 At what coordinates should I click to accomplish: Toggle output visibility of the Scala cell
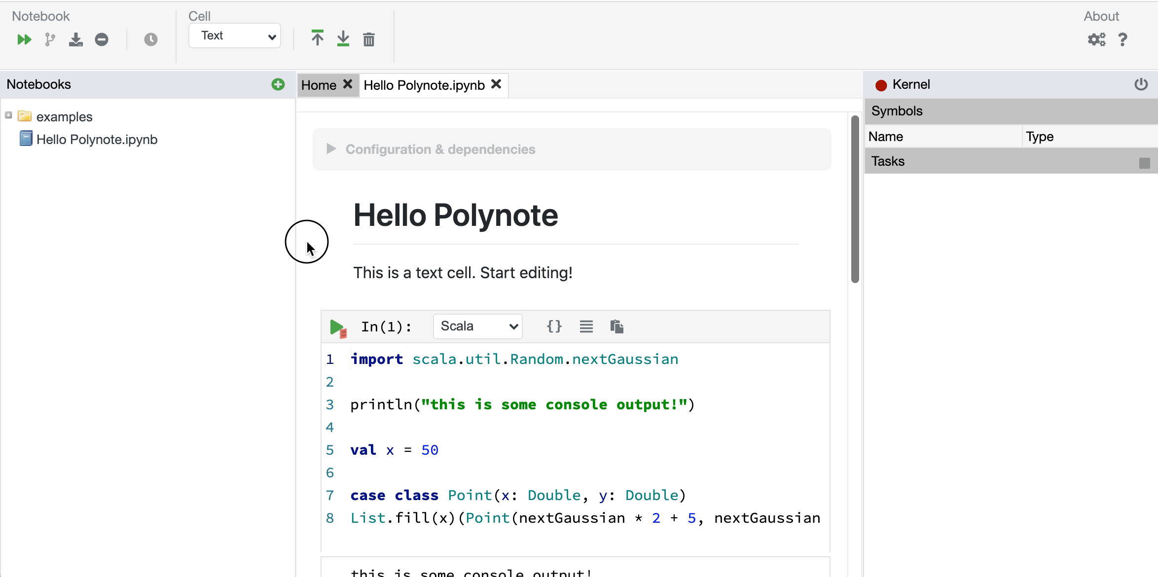[586, 326]
